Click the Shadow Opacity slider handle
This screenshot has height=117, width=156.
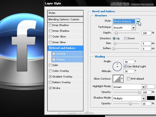pyautogui.click(x=130, y=104)
